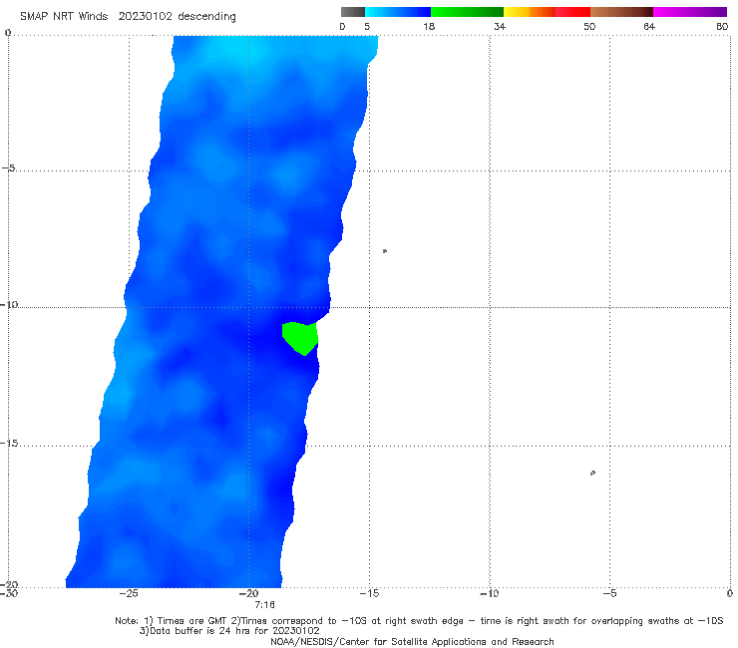Click the color bar label '34'

[x=500, y=26]
